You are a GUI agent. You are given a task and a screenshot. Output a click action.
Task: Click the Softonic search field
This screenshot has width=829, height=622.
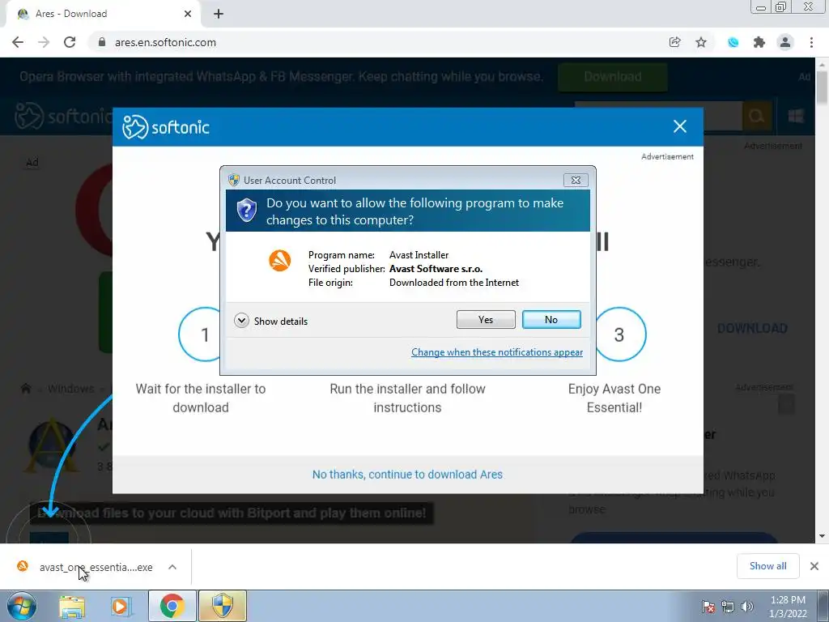658,115
